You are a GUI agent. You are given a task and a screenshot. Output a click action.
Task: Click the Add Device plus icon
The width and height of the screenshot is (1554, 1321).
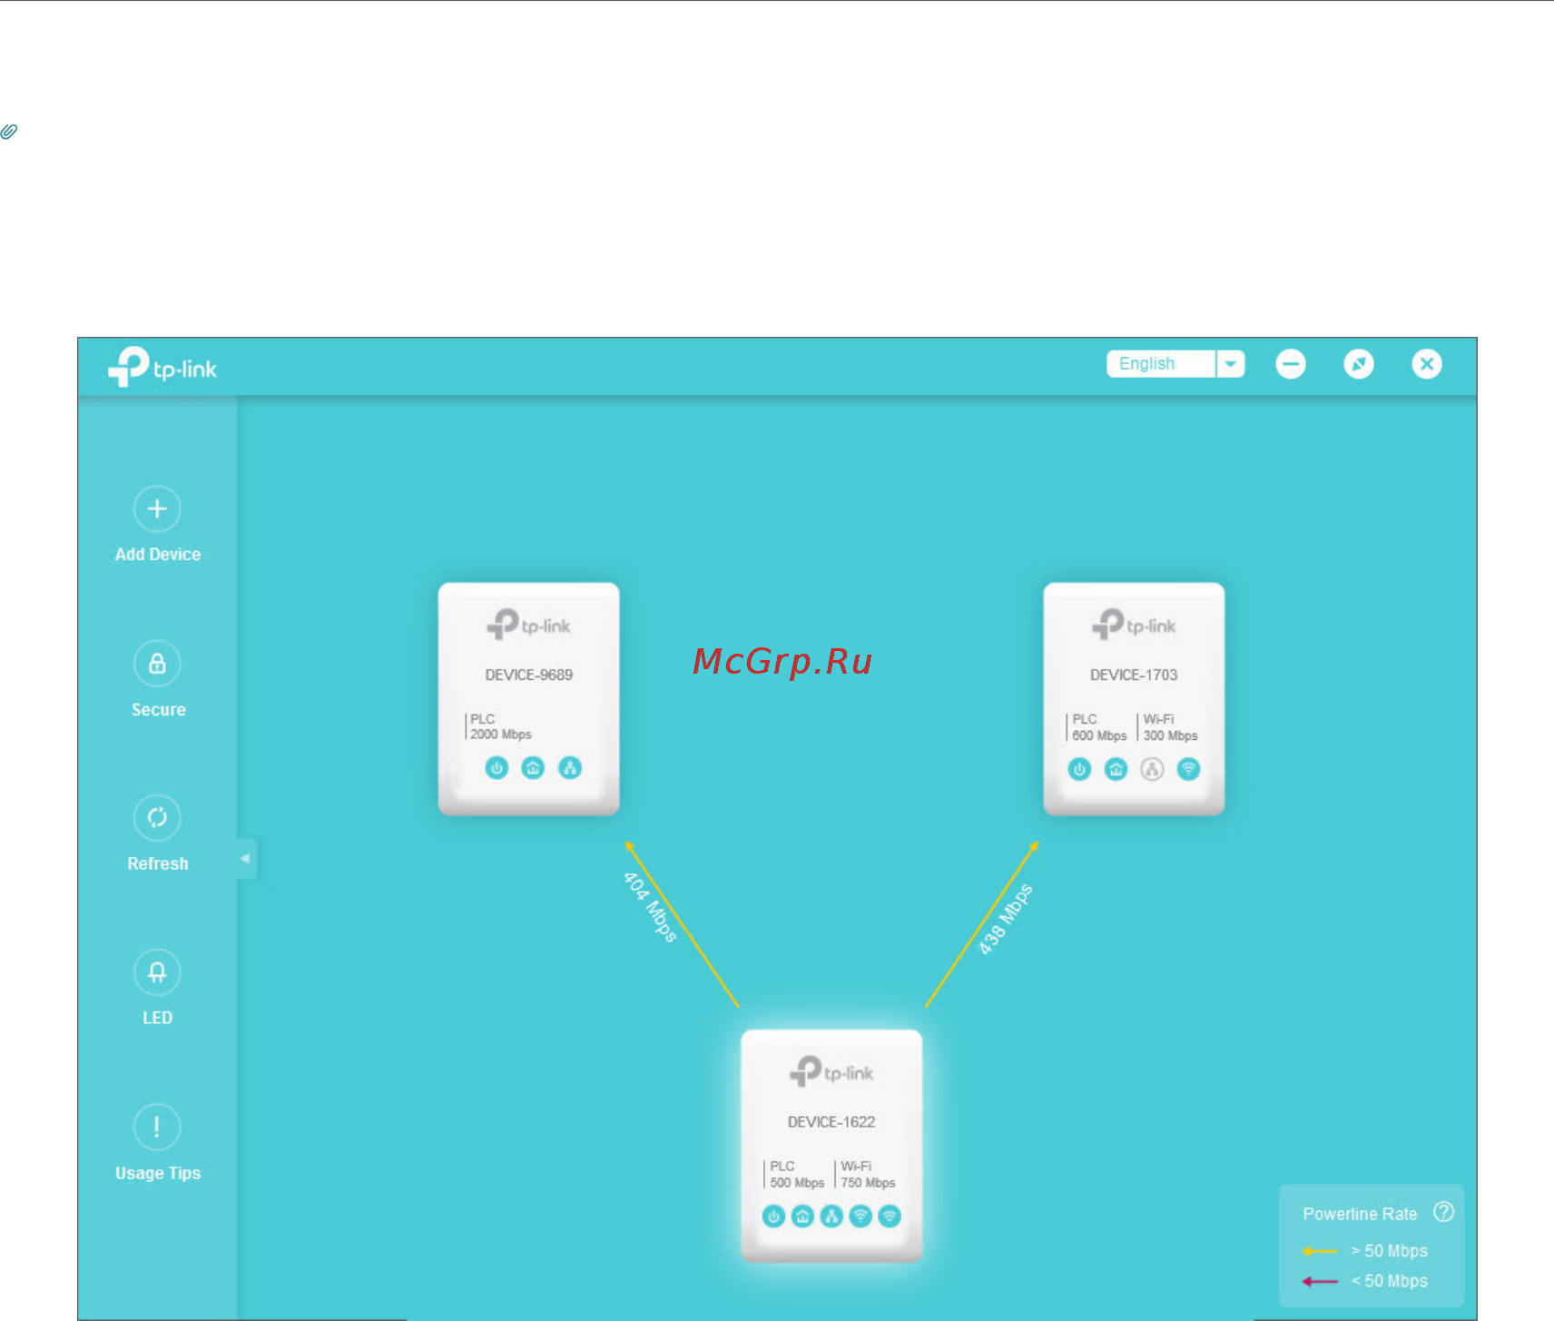coord(157,508)
